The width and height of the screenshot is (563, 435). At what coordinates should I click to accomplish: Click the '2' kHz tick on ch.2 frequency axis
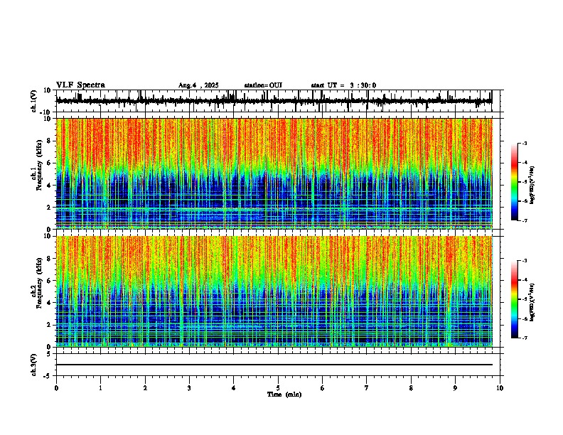click(x=49, y=325)
